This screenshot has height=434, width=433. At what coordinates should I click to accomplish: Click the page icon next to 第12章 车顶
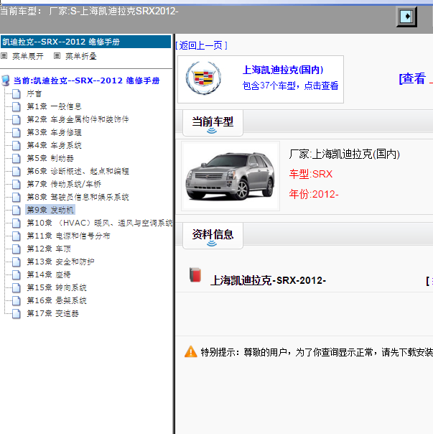pyautogui.click(x=17, y=249)
